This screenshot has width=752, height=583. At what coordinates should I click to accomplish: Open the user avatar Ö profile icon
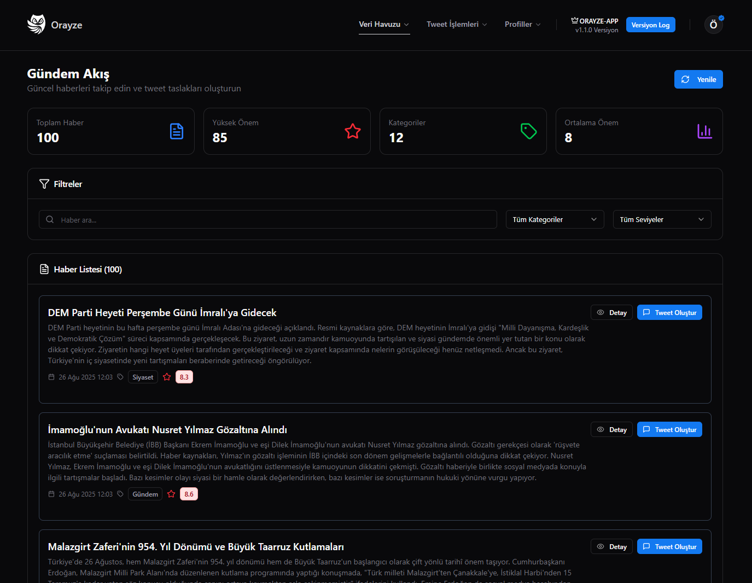714,25
